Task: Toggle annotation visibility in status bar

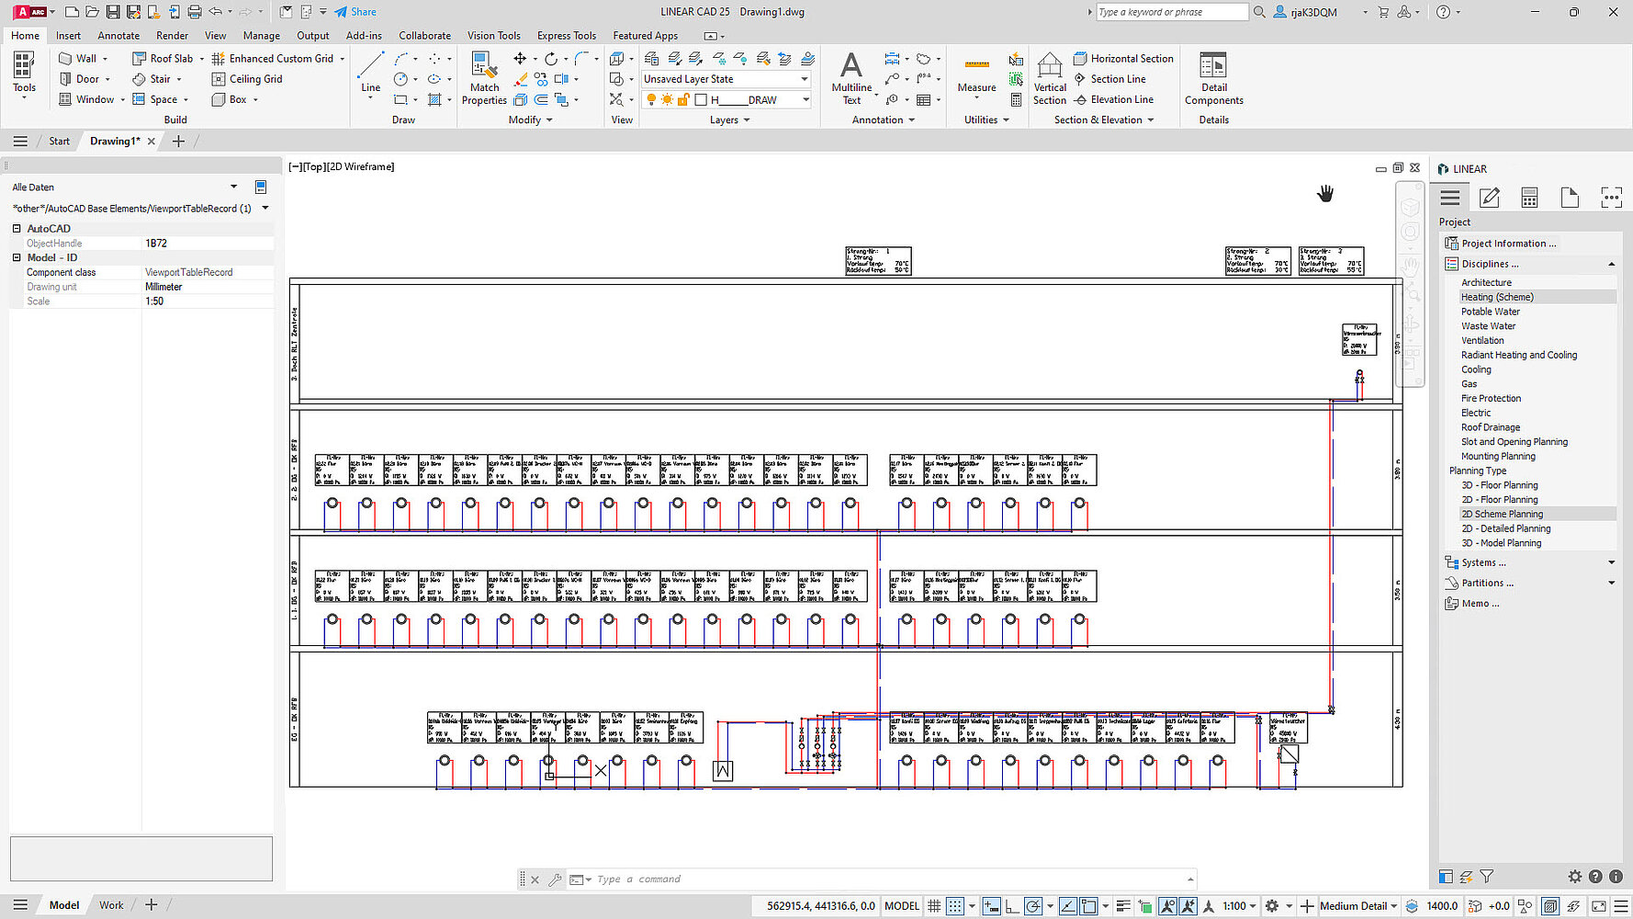Action: [x=1167, y=905]
